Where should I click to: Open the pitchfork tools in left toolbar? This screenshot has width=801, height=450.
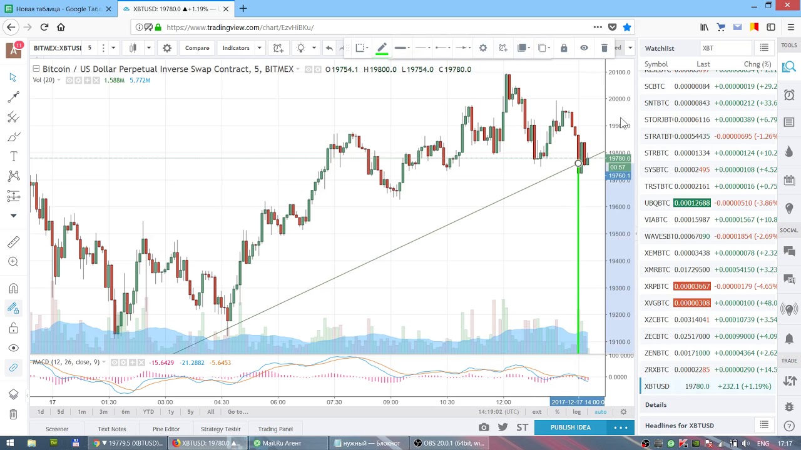click(13, 117)
